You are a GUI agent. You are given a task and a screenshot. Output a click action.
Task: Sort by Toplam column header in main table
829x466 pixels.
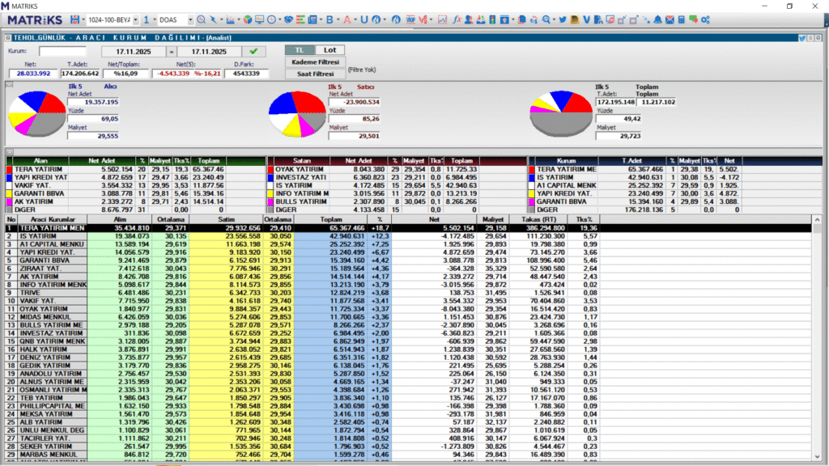[331, 219]
